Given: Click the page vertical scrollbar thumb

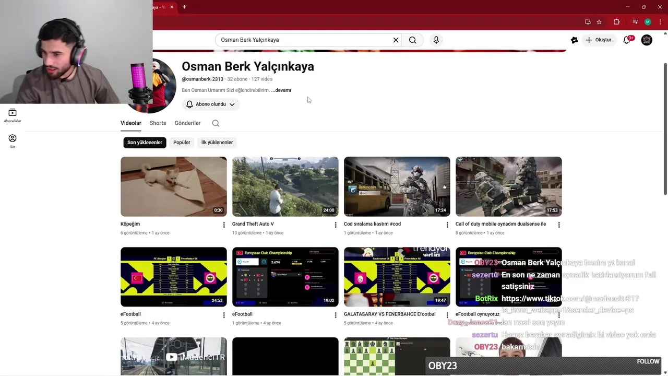Looking at the screenshot, I should click(665, 128).
